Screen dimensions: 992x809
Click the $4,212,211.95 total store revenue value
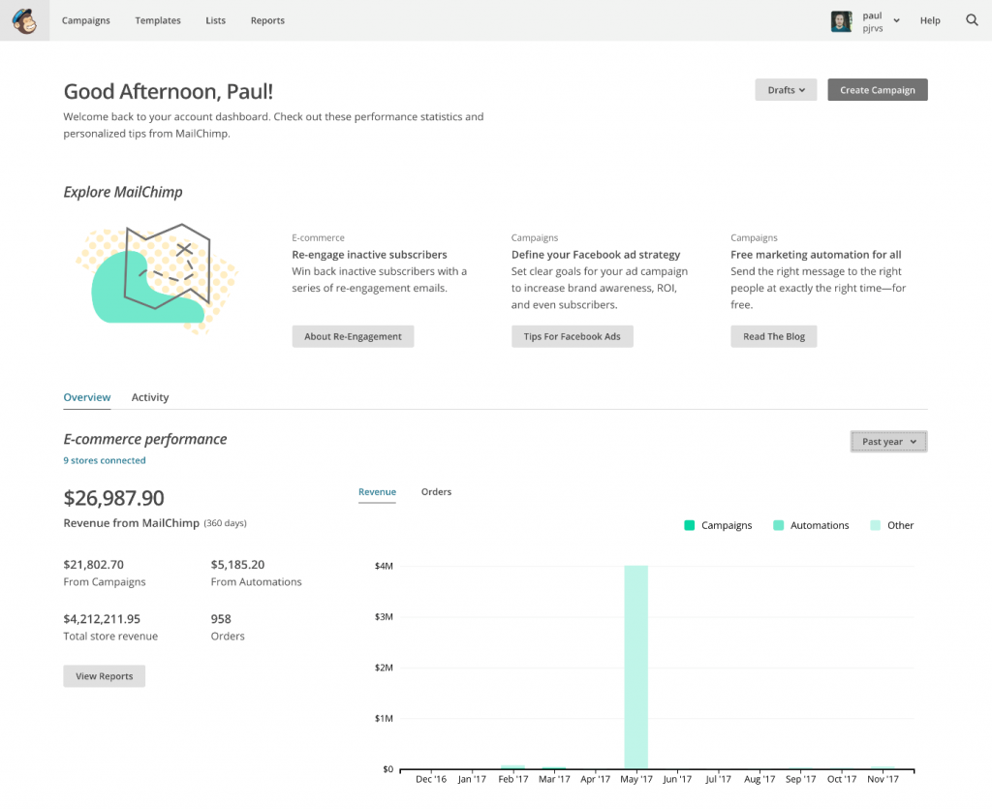102,618
